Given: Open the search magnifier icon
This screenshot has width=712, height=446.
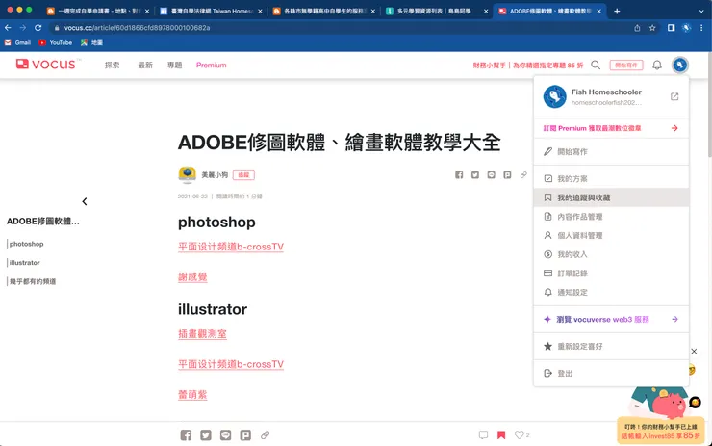Looking at the screenshot, I should pos(596,65).
